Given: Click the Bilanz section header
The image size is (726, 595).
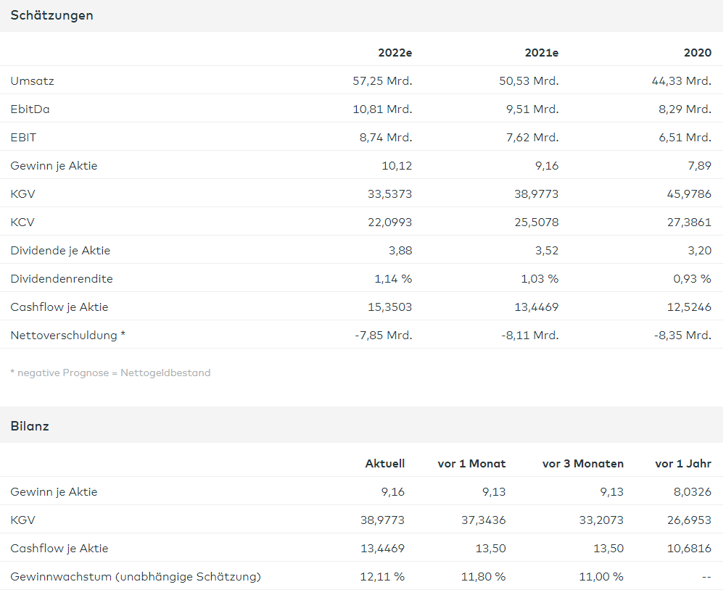Looking at the screenshot, I should click(x=30, y=426).
